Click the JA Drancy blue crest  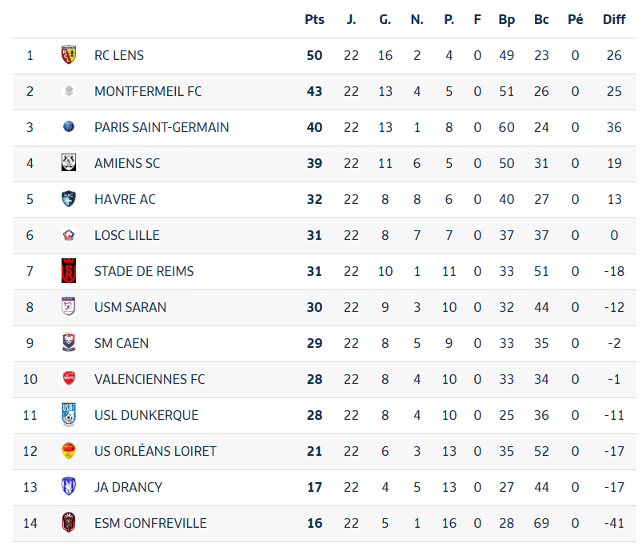click(69, 486)
